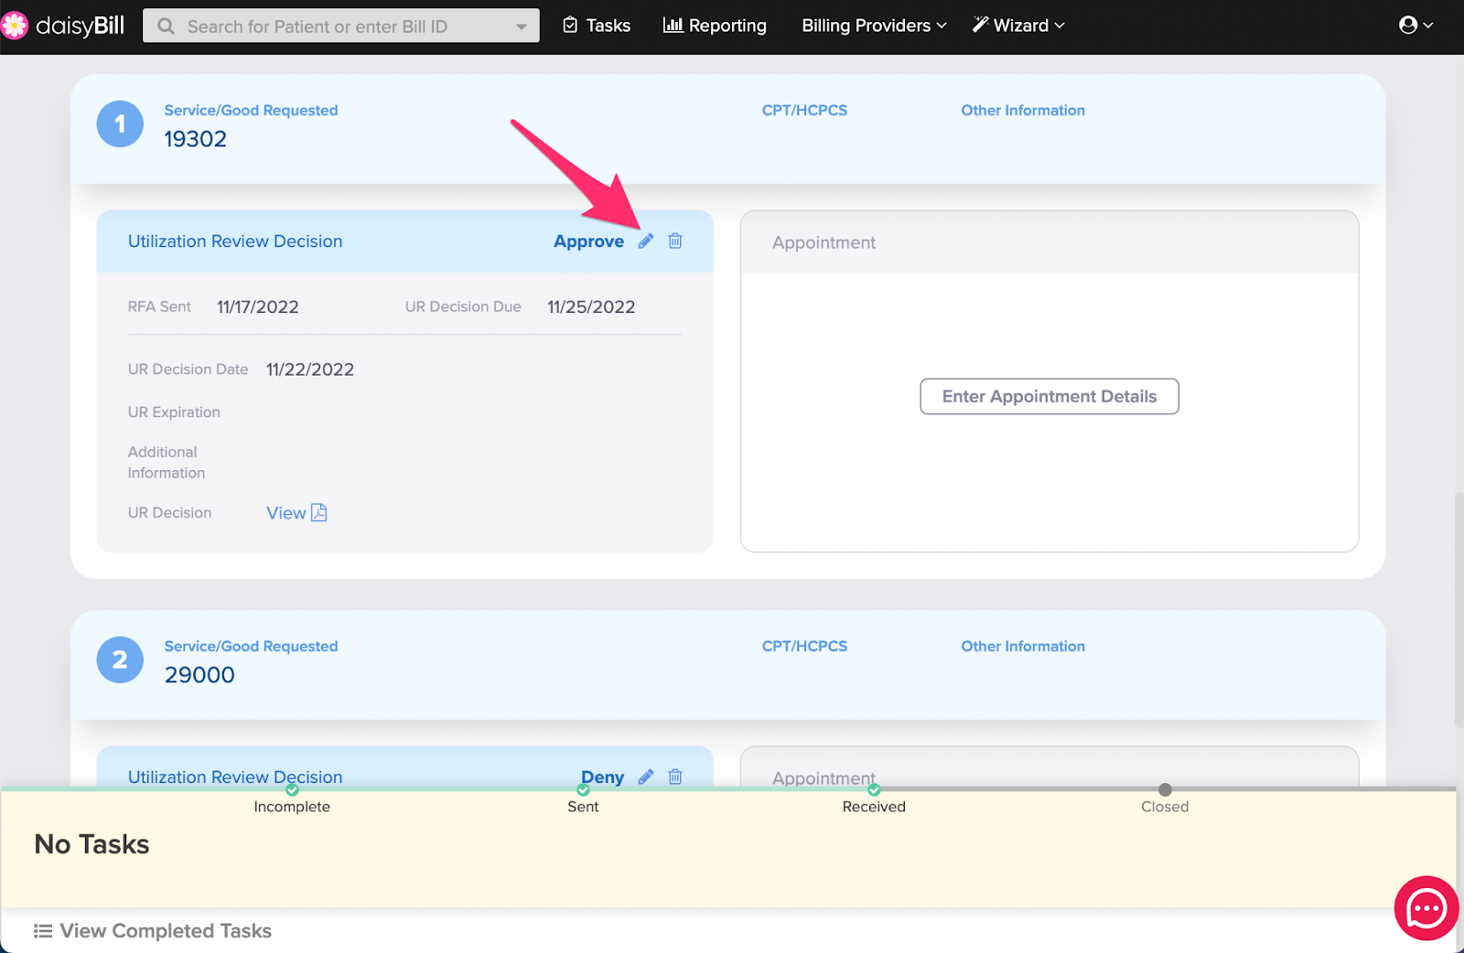Edit the Approve utilization review decision
1464x953 pixels.
[x=646, y=241]
